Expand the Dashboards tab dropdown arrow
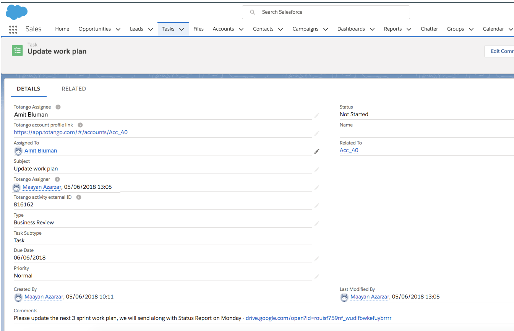Image resolution: width=514 pixels, height=331 pixels. point(372,29)
